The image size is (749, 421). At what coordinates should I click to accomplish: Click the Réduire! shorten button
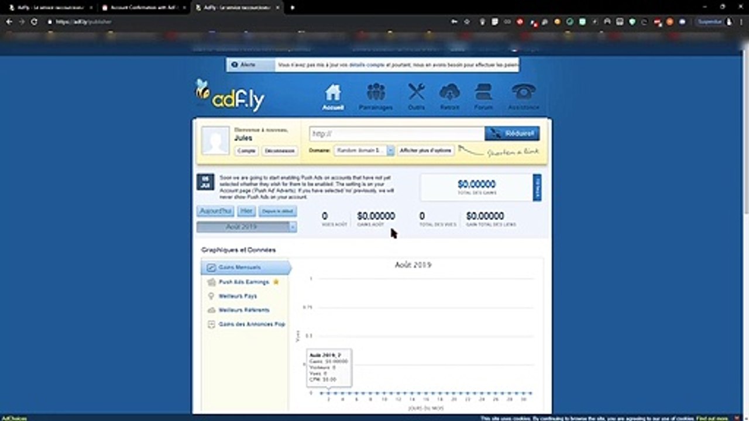(x=512, y=133)
